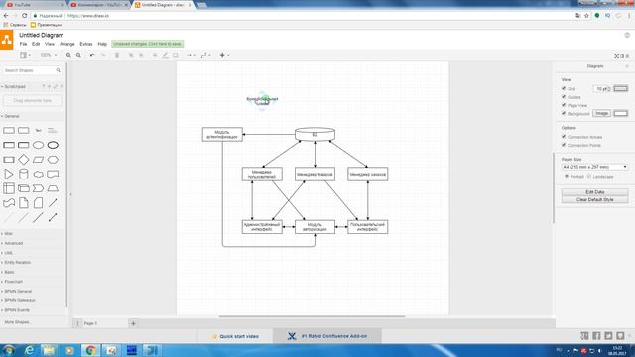The width and height of the screenshot is (635, 357).
Task: Click the Unsaved changes save button
Action: [148, 44]
